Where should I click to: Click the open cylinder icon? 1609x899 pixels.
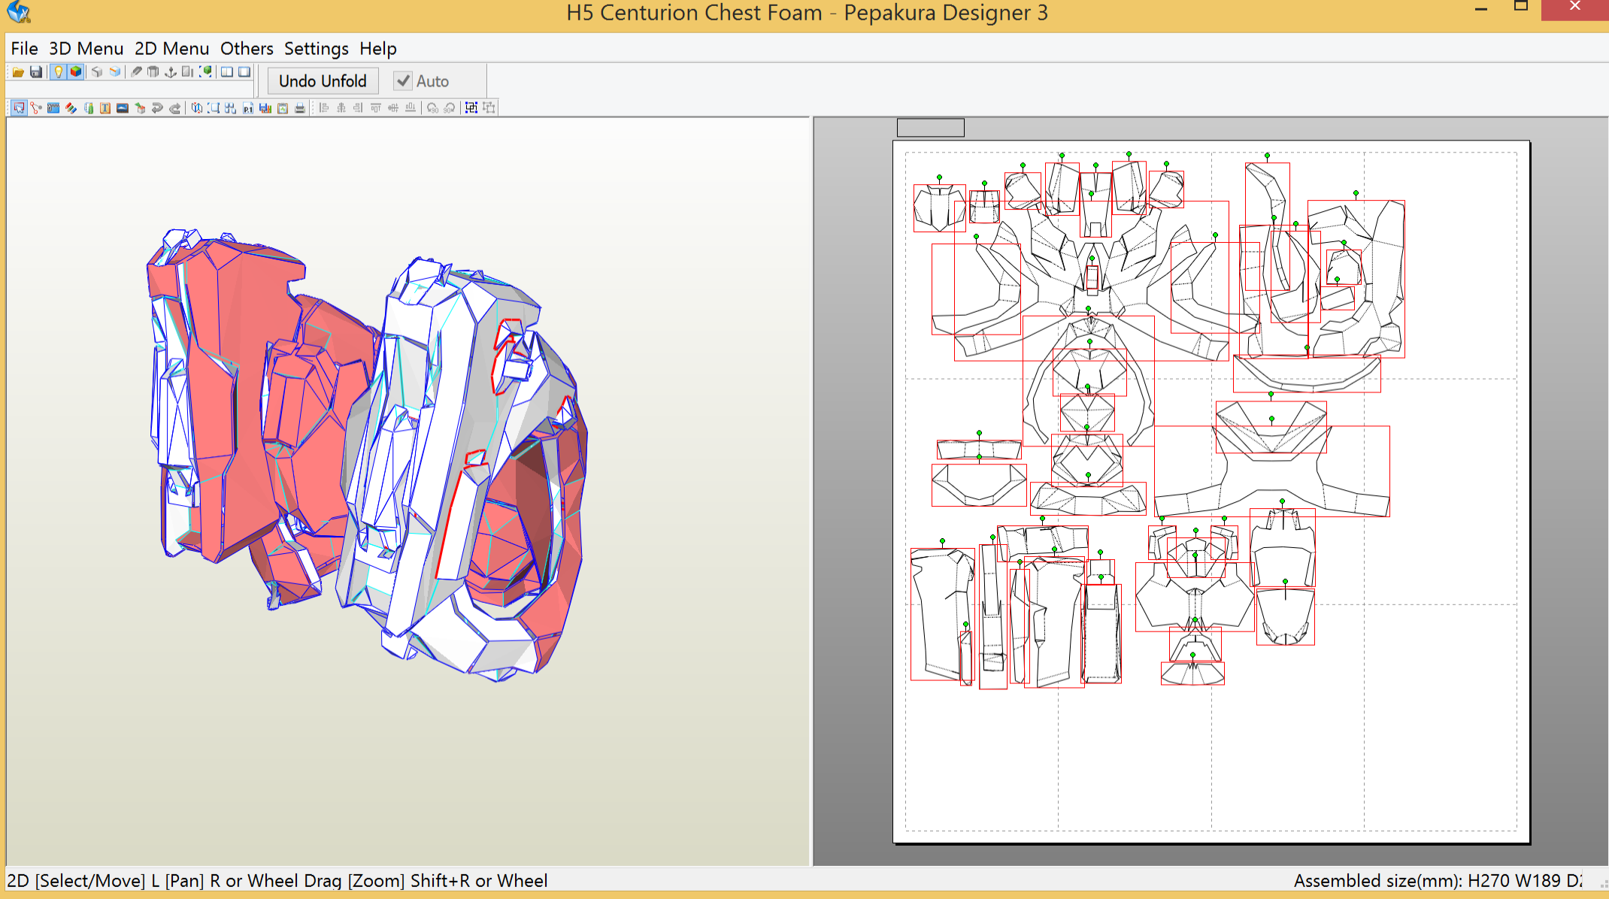(153, 71)
